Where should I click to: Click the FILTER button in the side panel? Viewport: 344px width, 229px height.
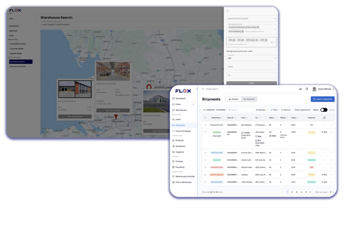[251, 83]
